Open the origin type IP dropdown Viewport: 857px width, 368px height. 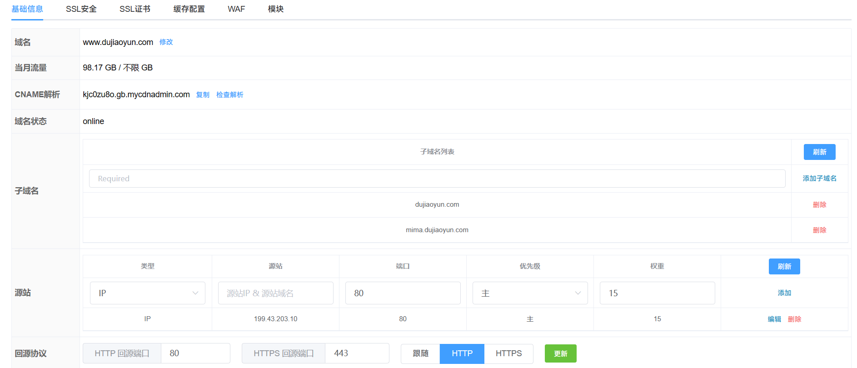pos(148,293)
